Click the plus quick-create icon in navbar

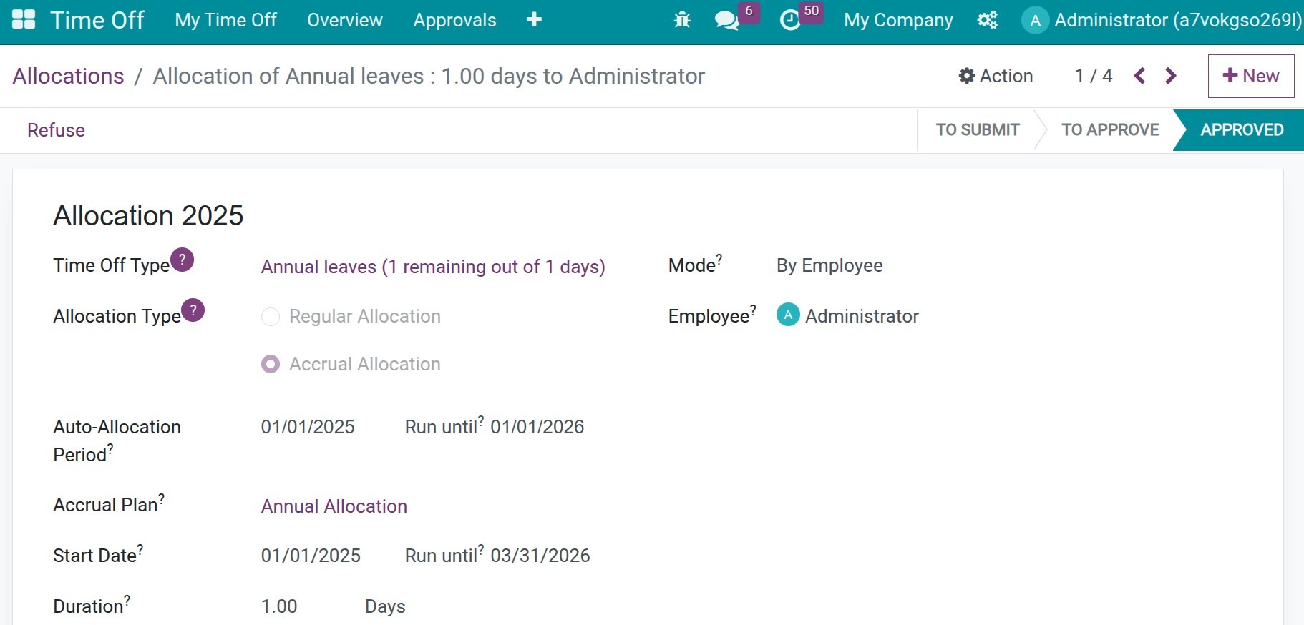[534, 20]
